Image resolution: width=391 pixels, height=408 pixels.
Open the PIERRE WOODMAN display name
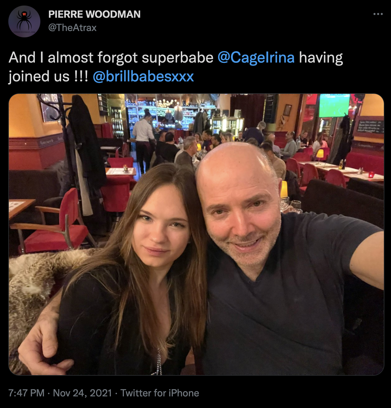point(94,14)
